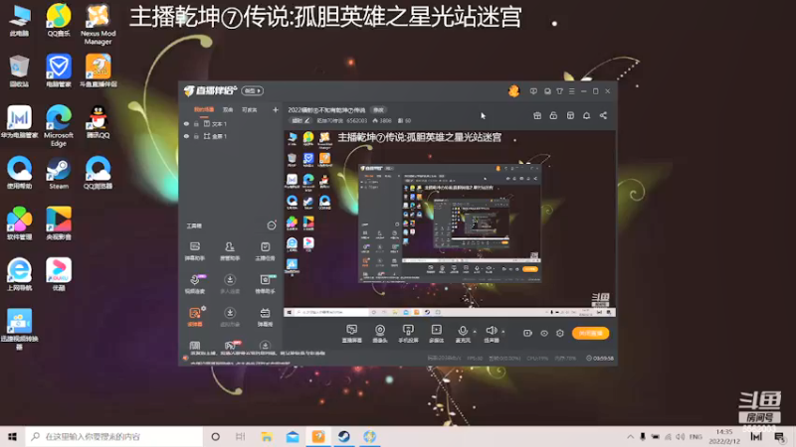796x447 pixels.
Task: Expand the microphone options arrow
Action: pyautogui.click(x=475, y=332)
